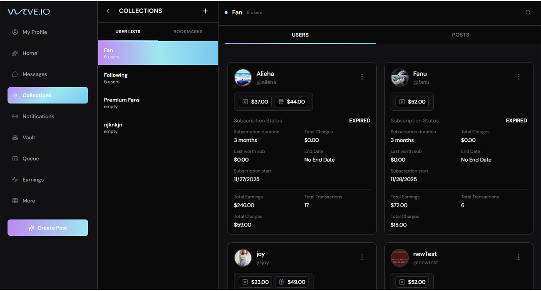Viewport: 541px width, 291px height.
Task: Add a new collection with plus icon
Action: click(x=205, y=11)
